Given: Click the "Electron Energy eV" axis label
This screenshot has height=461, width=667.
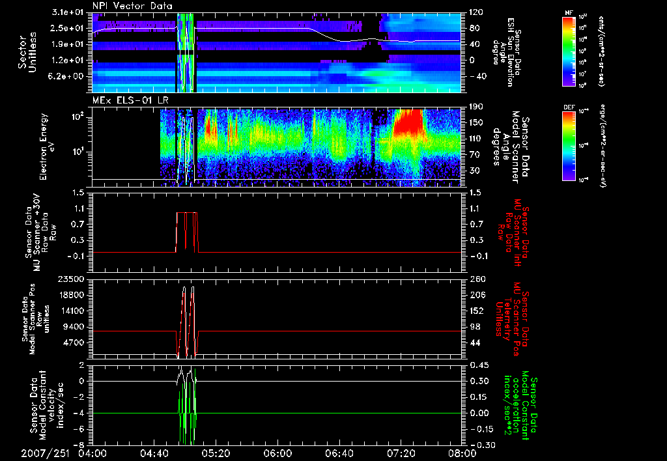Looking at the screenshot, I should pos(48,147).
